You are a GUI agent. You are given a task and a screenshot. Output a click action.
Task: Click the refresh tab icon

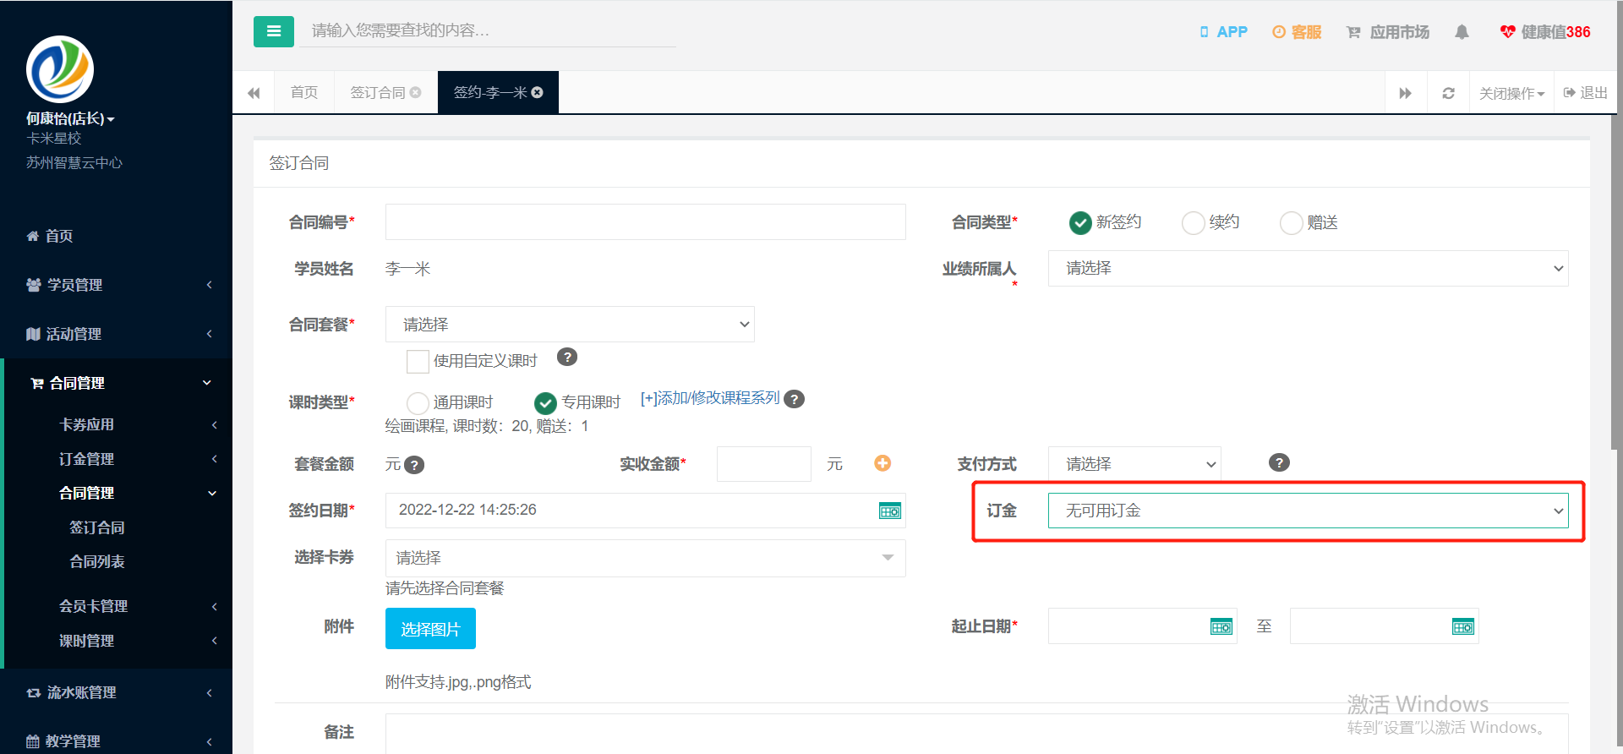click(1448, 93)
